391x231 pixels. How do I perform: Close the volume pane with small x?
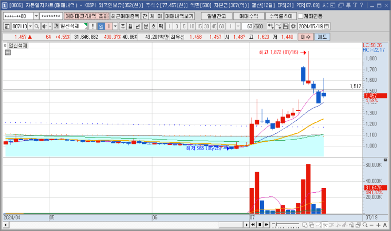click(385, 160)
